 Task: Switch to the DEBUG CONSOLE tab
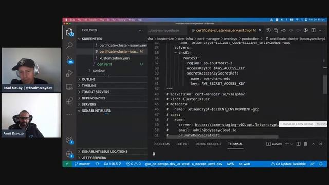click(208, 144)
